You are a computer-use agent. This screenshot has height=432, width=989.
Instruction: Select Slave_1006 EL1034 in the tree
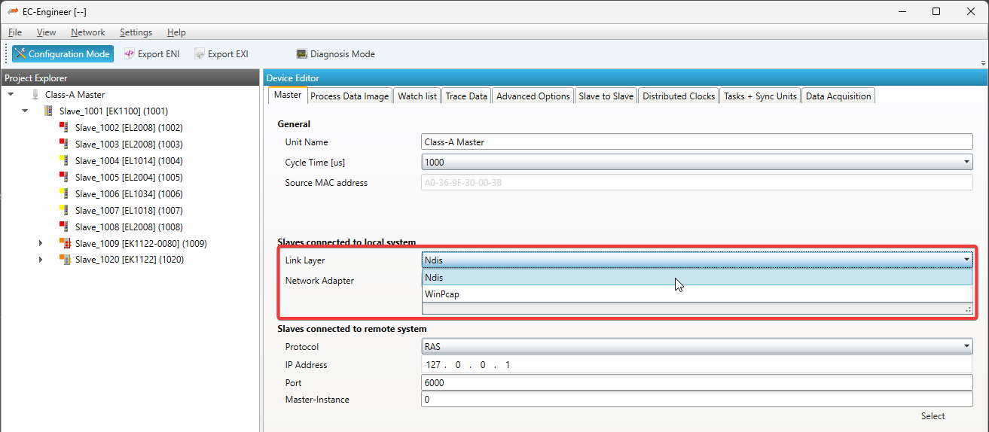pos(129,194)
